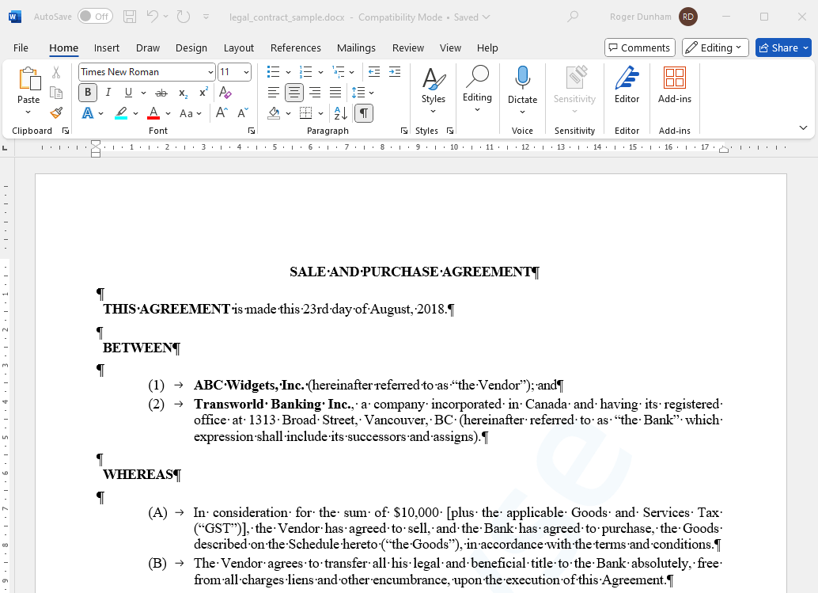The width and height of the screenshot is (818, 593).
Task: Open line spacing options dropdown
Action: point(372,93)
